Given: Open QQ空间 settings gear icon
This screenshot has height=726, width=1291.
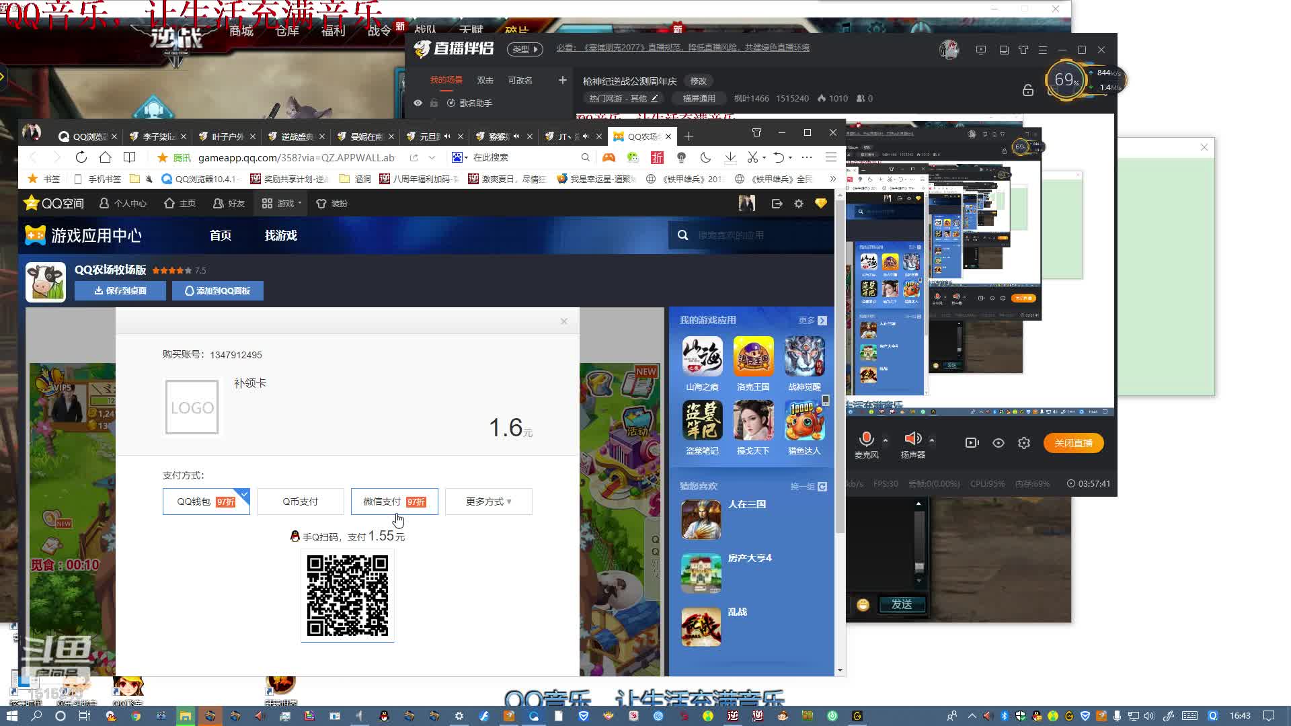Looking at the screenshot, I should tap(799, 204).
